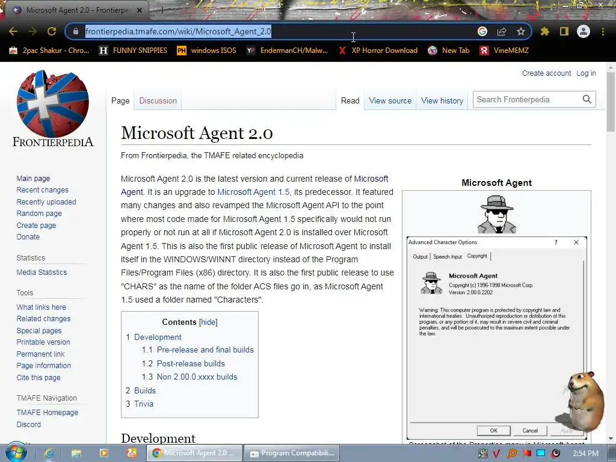Bookmark this page with the star icon
This screenshot has height=462, width=616.
click(x=521, y=31)
